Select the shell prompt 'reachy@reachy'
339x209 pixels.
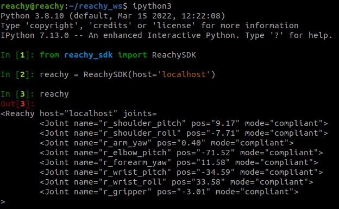click(33, 7)
